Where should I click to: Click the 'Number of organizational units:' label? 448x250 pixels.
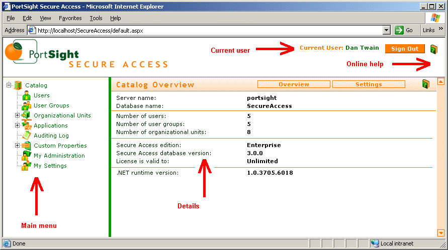(x=161, y=132)
